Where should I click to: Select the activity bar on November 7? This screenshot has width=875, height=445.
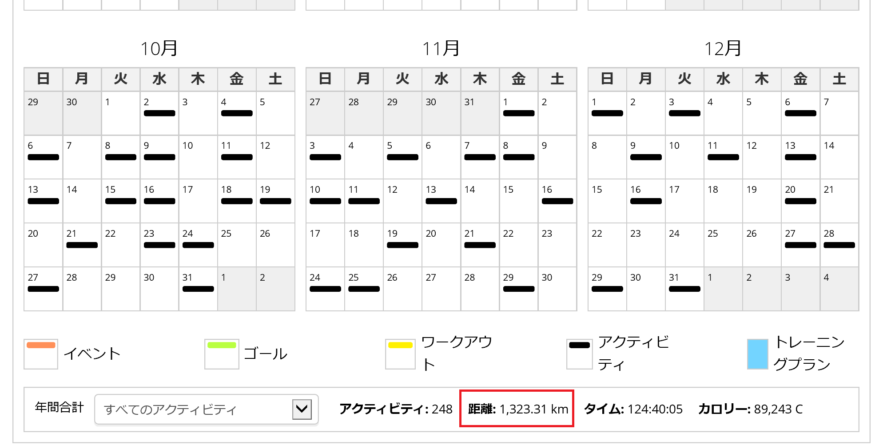tap(480, 157)
